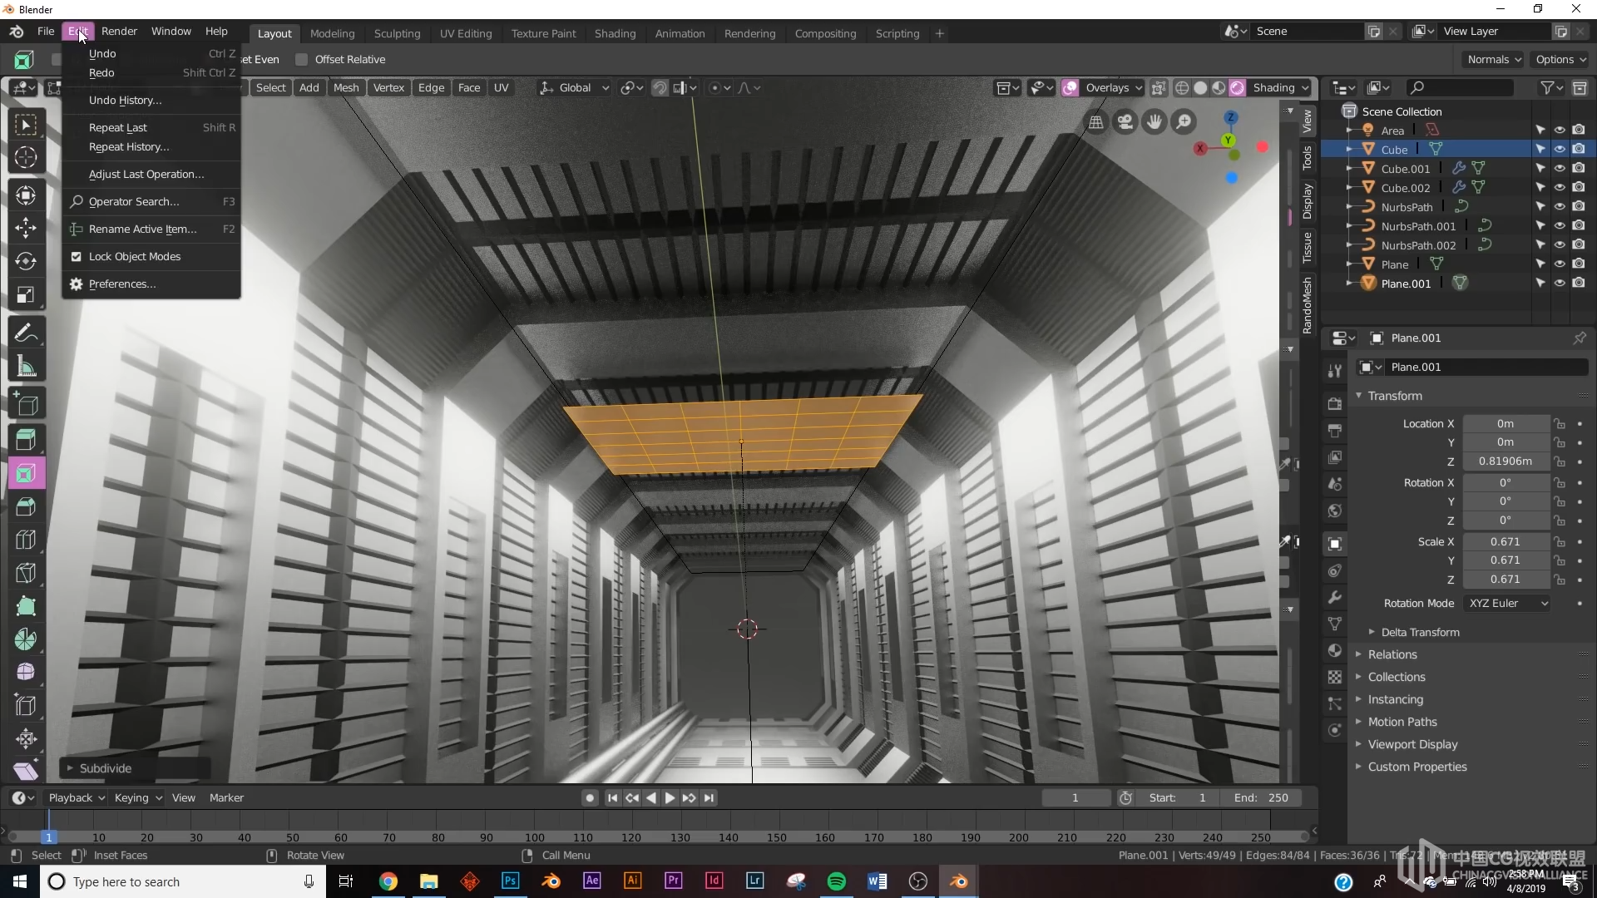Select the Measure tool
The width and height of the screenshot is (1597, 898).
click(x=26, y=366)
